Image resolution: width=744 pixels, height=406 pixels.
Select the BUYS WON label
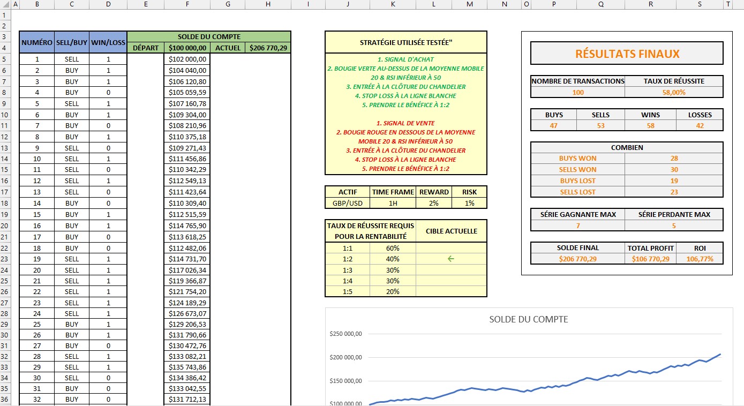pyautogui.click(x=578, y=159)
